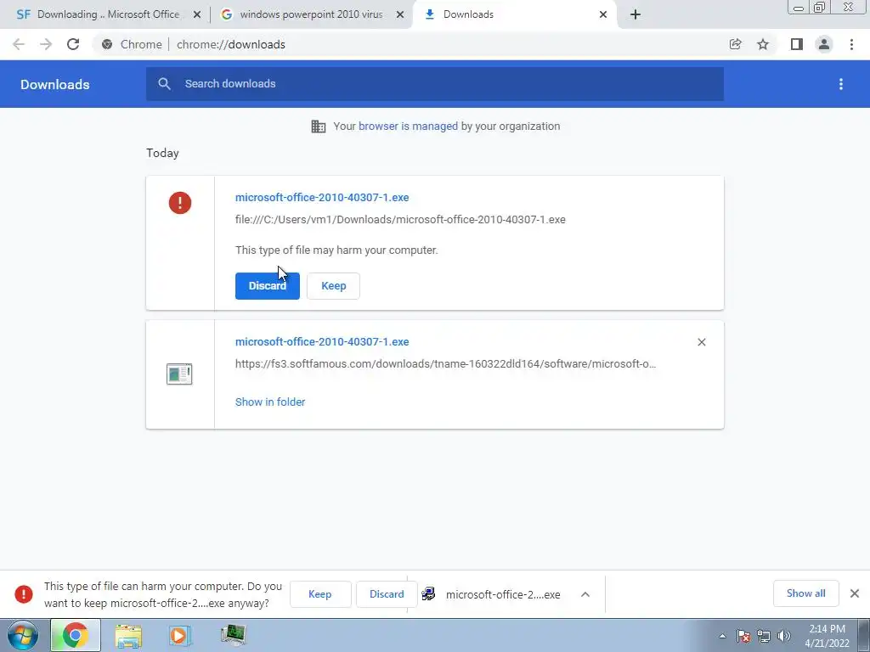Open the Downloads page more actions menu
The height and width of the screenshot is (652, 870).
click(841, 84)
